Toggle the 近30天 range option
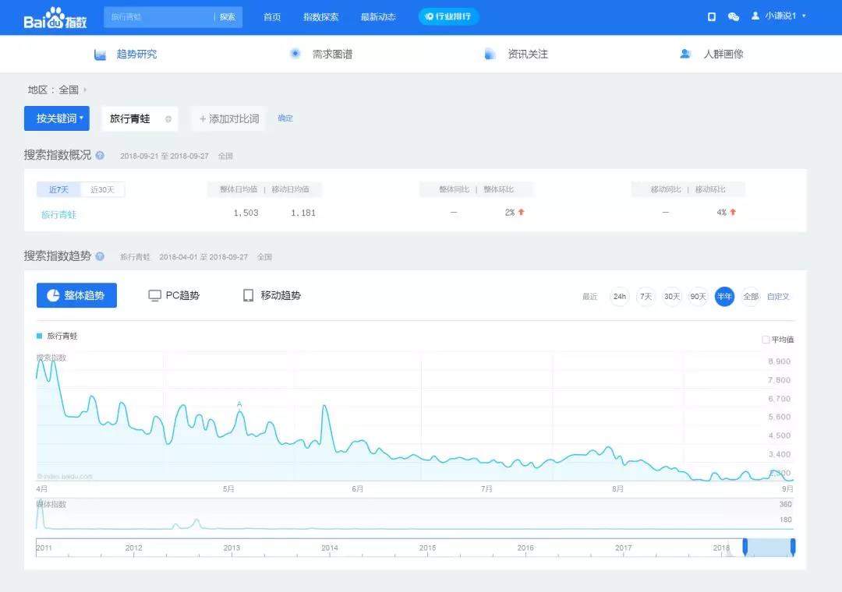 tap(102, 190)
